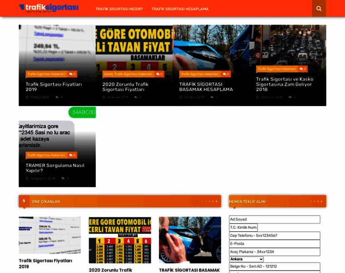Click clock icon next to 20 Ekim 2019
This screenshot has width=345, height=273.
coord(181,97)
